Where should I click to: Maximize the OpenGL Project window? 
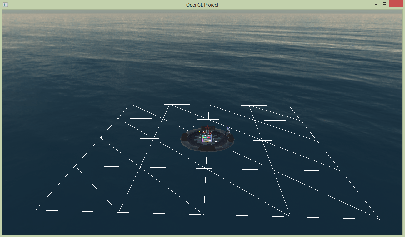pos(385,3)
